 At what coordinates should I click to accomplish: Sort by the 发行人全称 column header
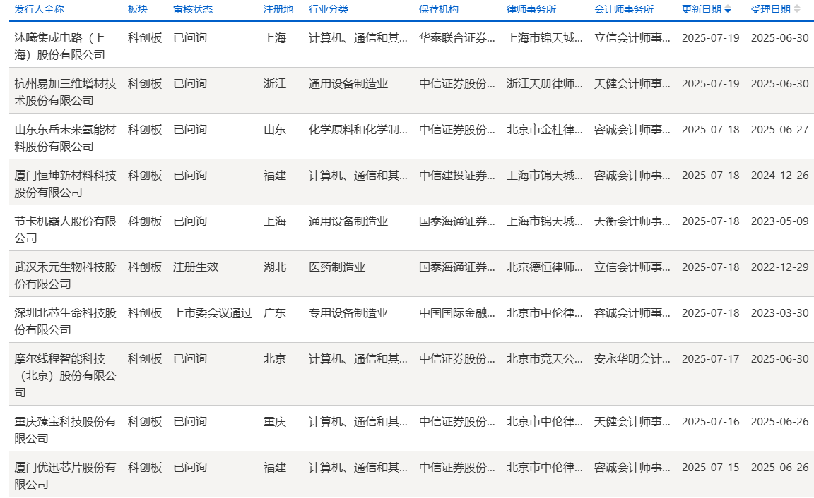[39, 9]
